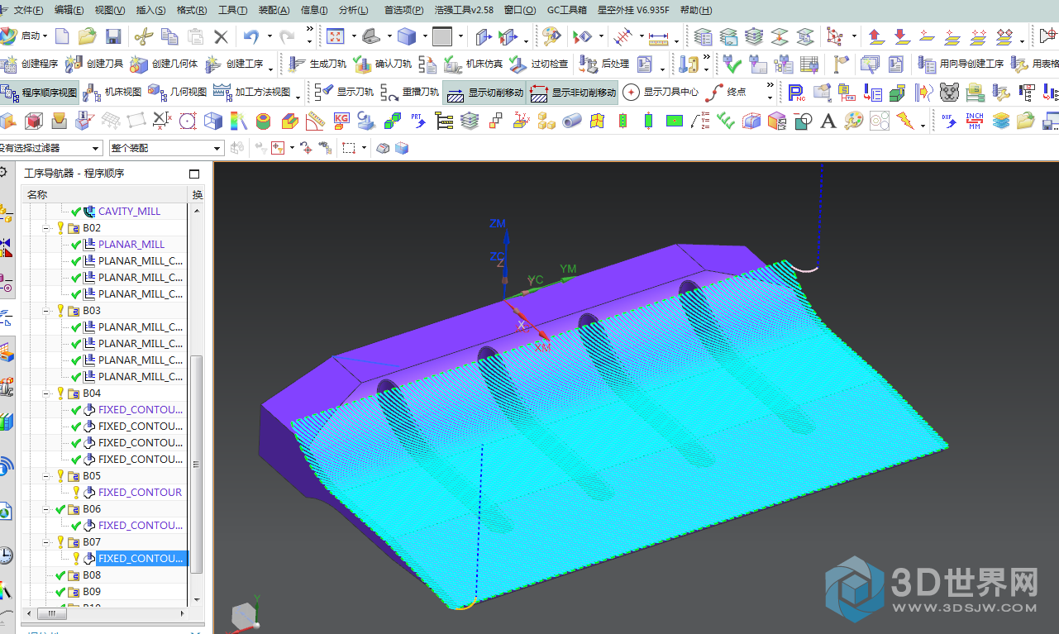Click the 创建刀具 button
This screenshot has height=634, width=1059.
[95, 64]
